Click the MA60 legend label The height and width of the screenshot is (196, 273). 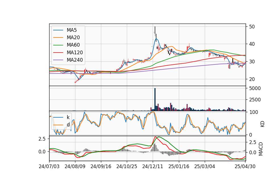pos(73,45)
